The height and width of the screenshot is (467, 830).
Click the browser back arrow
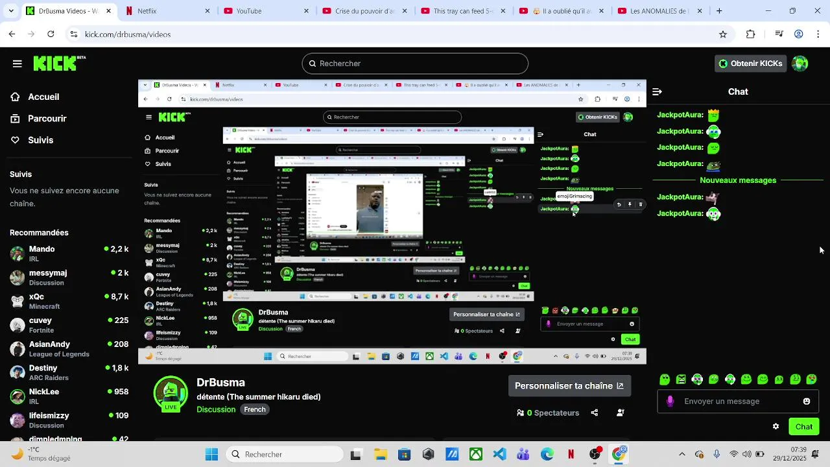click(x=12, y=34)
